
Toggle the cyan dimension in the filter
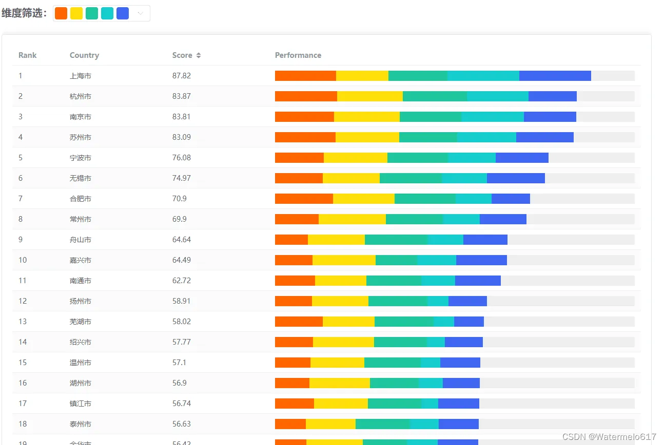pyautogui.click(x=107, y=14)
